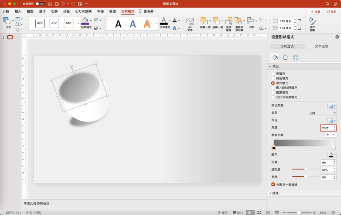This screenshot has width=341, height=215.
Task: Open the 预设渐变 preset gradient dropdown
Action: coord(332,106)
